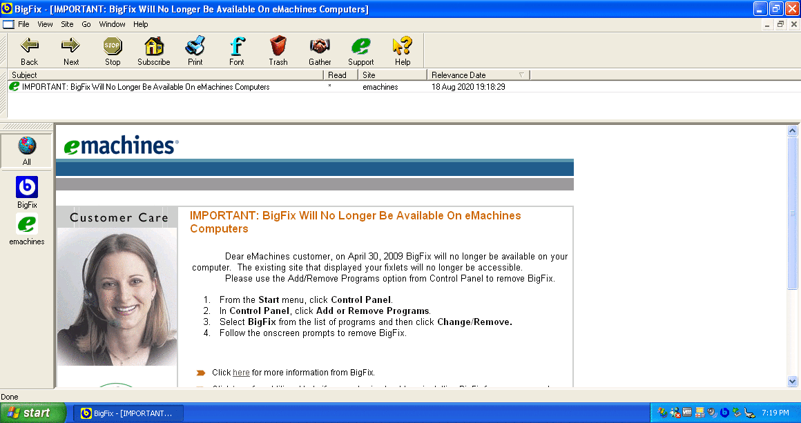Click the Windows Start button
801x423 pixels.
coord(32,413)
